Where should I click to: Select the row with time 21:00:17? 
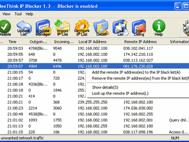(43, 78)
